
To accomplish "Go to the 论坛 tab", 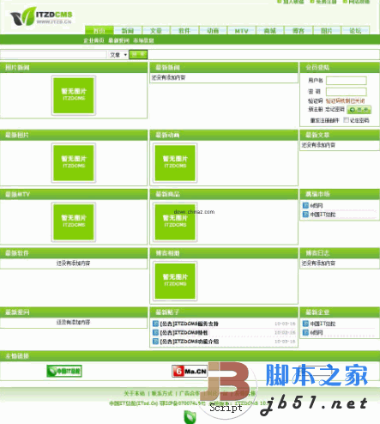I will pyautogui.click(x=355, y=30).
